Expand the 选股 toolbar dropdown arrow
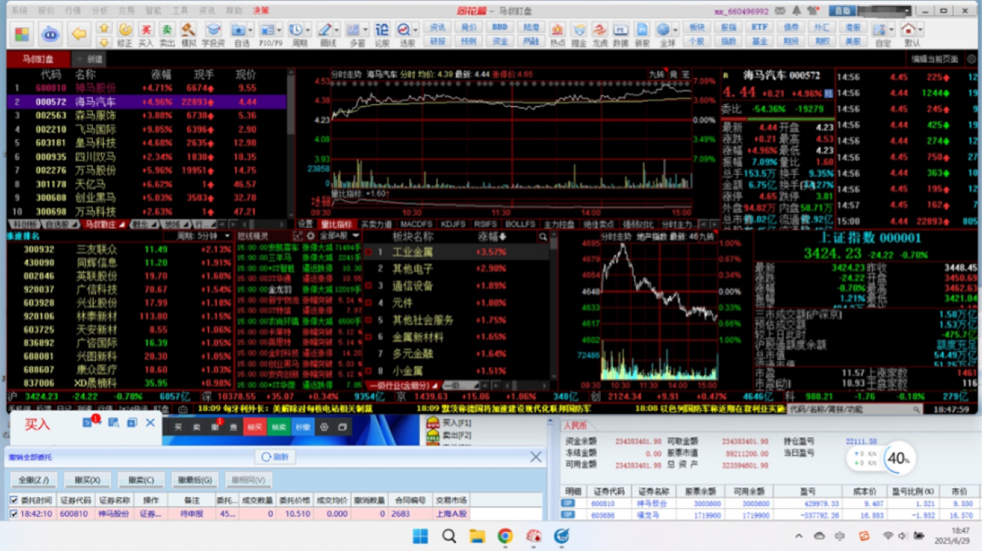This screenshot has height=551, width=982. 415,30
